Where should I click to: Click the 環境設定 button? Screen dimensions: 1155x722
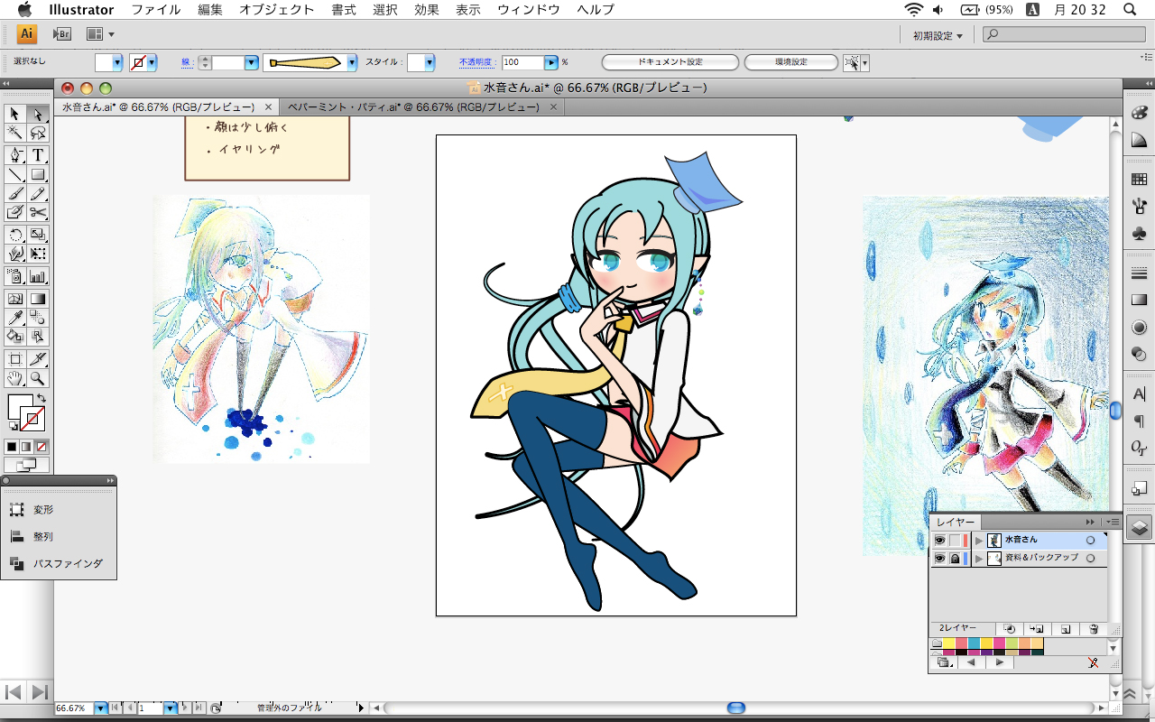(x=791, y=62)
